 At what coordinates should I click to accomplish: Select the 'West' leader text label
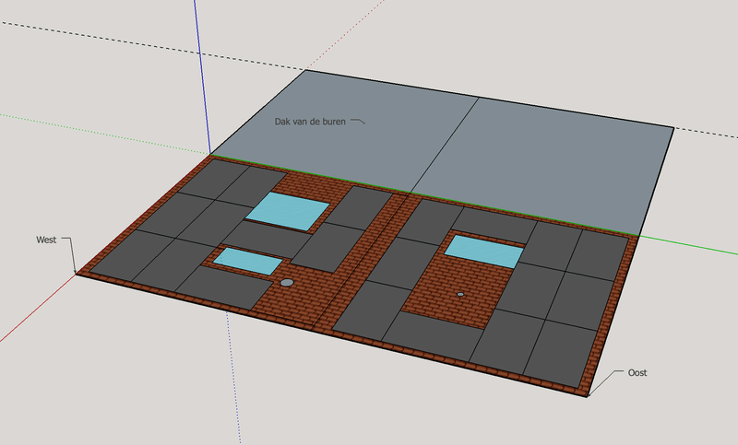tap(46, 240)
